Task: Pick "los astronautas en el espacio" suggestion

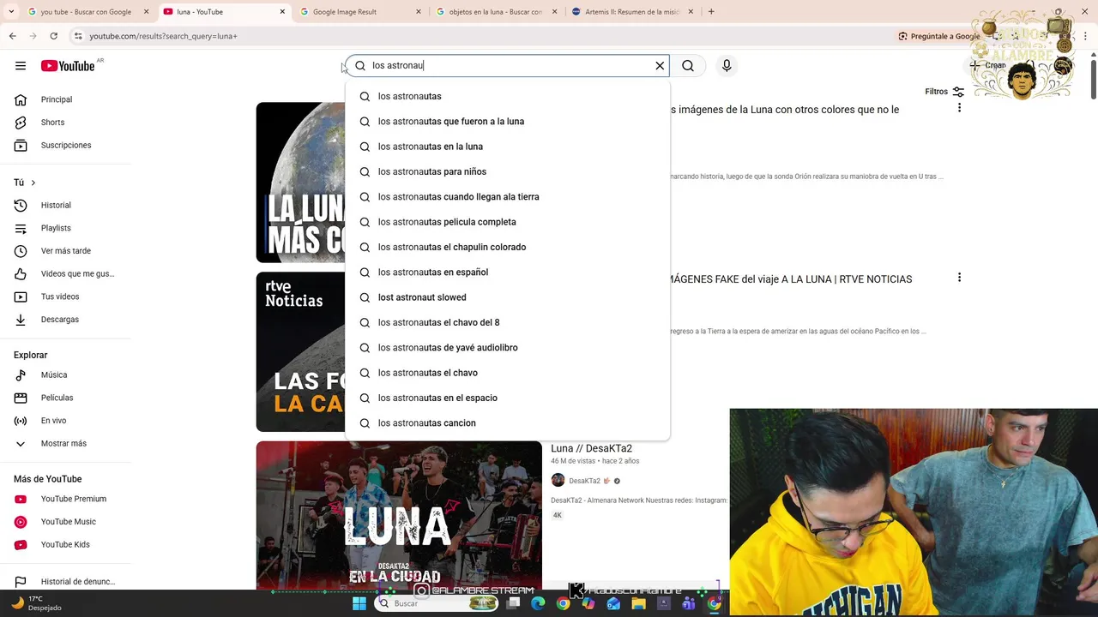Action: tap(507, 398)
